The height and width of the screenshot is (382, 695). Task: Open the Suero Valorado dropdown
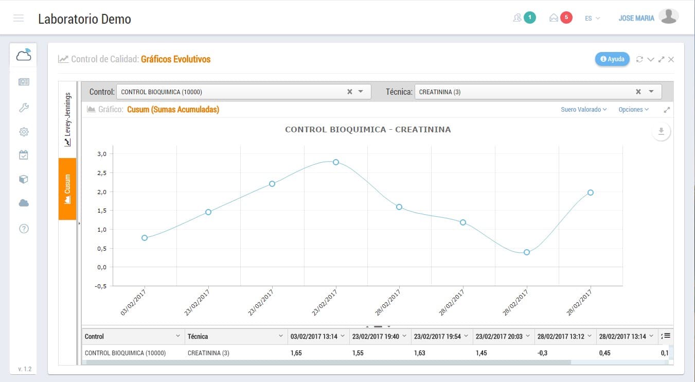pos(584,110)
